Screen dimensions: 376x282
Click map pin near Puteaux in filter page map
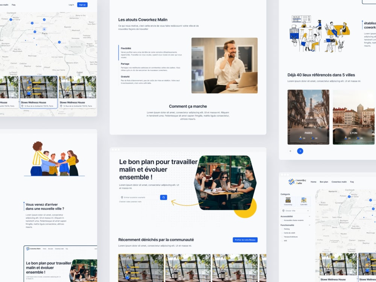(349, 197)
